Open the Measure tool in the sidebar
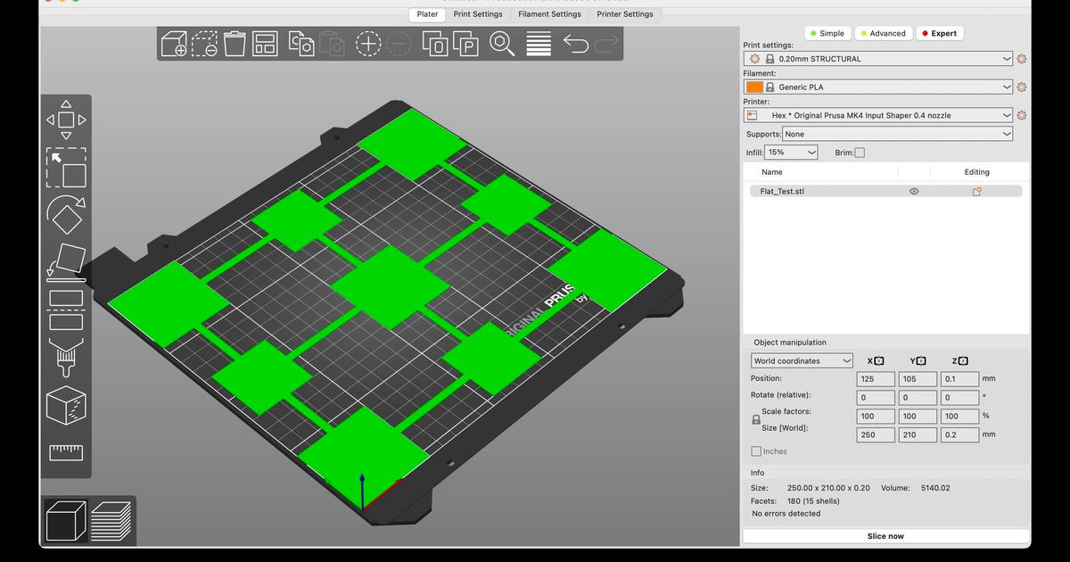Viewport: 1070px width, 562px height. (65, 452)
